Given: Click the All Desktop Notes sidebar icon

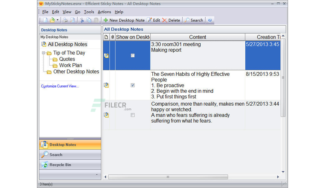Looking at the screenshot, I should pyautogui.click(x=44, y=44).
